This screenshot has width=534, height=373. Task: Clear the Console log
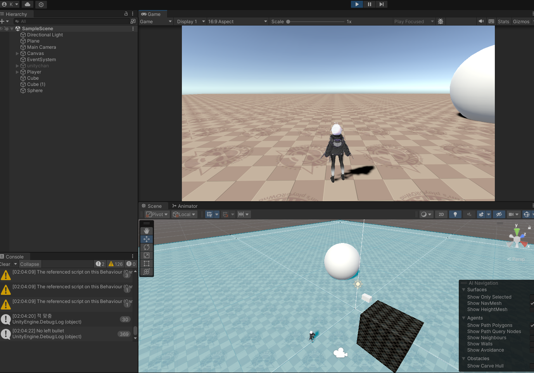pyautogui.click(x=5, y=264)
